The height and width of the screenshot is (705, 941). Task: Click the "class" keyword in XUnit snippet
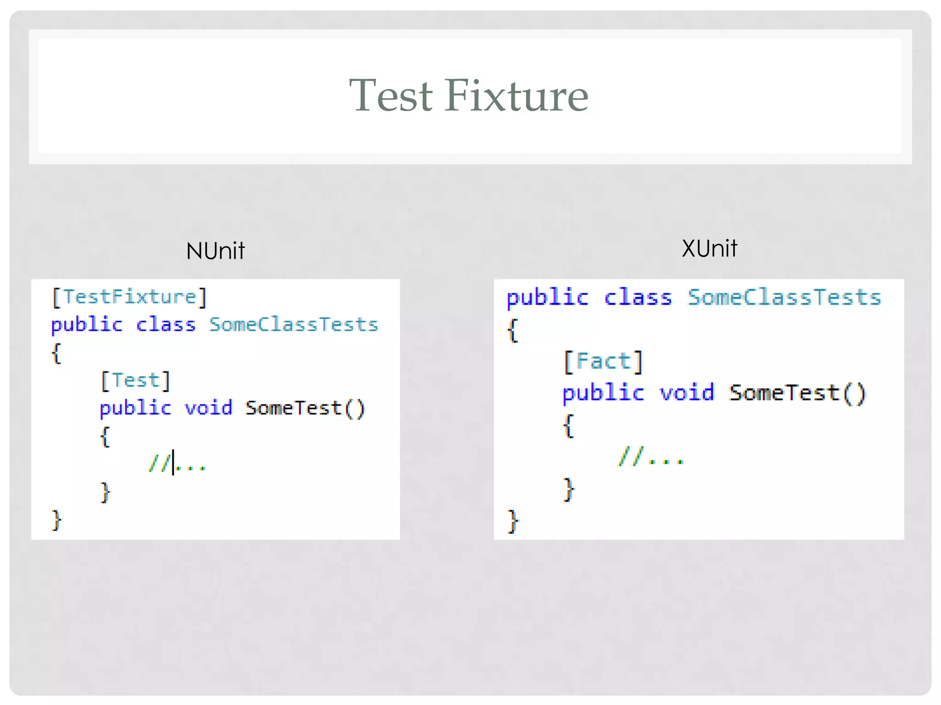638,297
